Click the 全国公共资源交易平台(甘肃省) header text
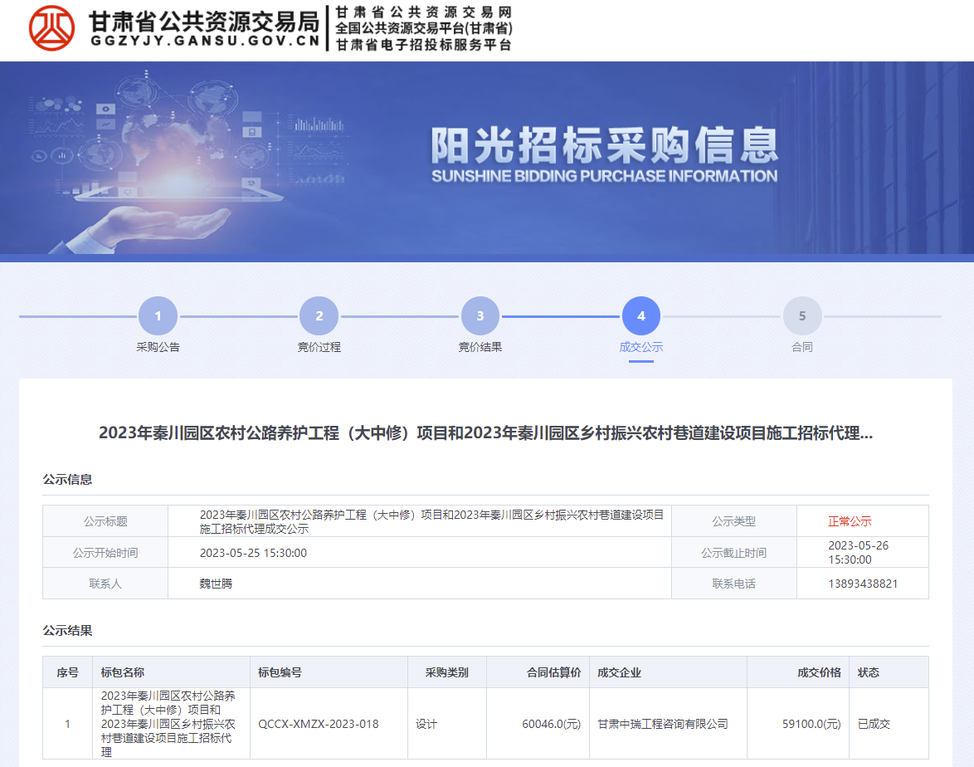 (424, 28)
